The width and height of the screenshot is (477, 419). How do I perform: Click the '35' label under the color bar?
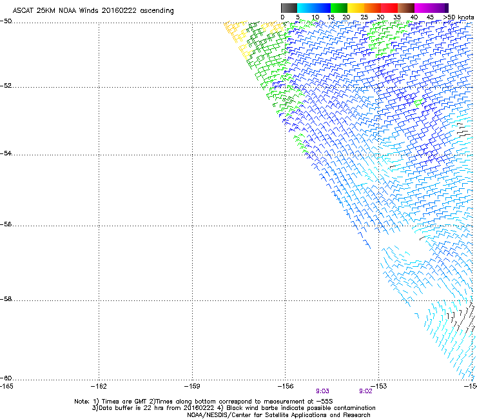(397, 17)
